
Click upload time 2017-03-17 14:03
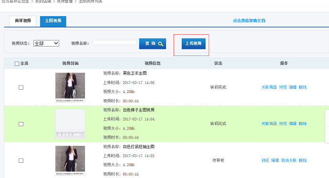pyautogui.click(x=138, y=156)
